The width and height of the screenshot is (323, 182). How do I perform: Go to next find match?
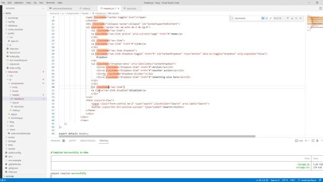click(292, 18)
